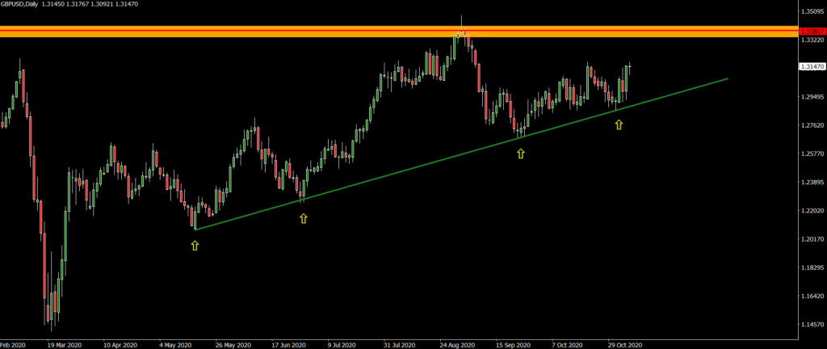Click the white 1.31470 current price tag
The height and width of the screenshot is (349, 827).
(x=812, y=67)
